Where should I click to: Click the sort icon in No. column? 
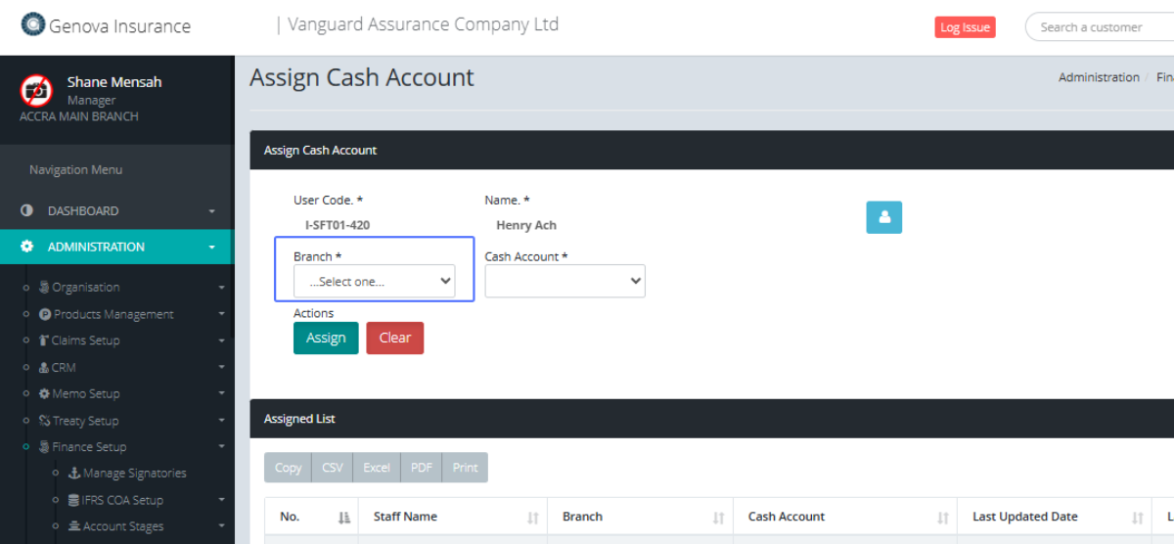tap(343, 518)
